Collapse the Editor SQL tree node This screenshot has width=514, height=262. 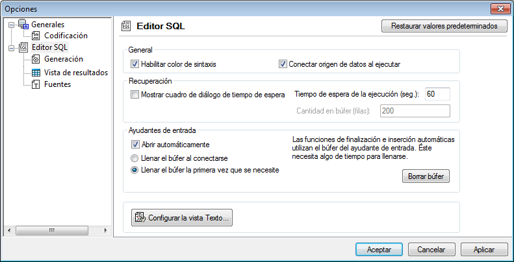coord(11,47)
